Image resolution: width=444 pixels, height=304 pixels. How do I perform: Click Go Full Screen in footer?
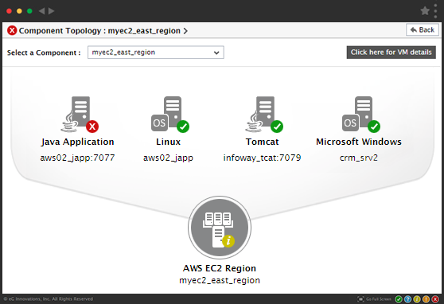374,299
